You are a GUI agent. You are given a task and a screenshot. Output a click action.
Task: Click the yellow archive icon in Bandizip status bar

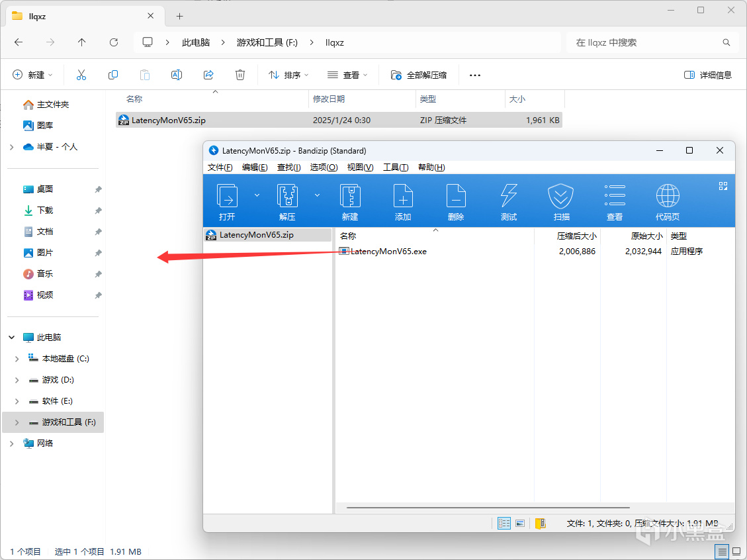[x=541, y=524]
